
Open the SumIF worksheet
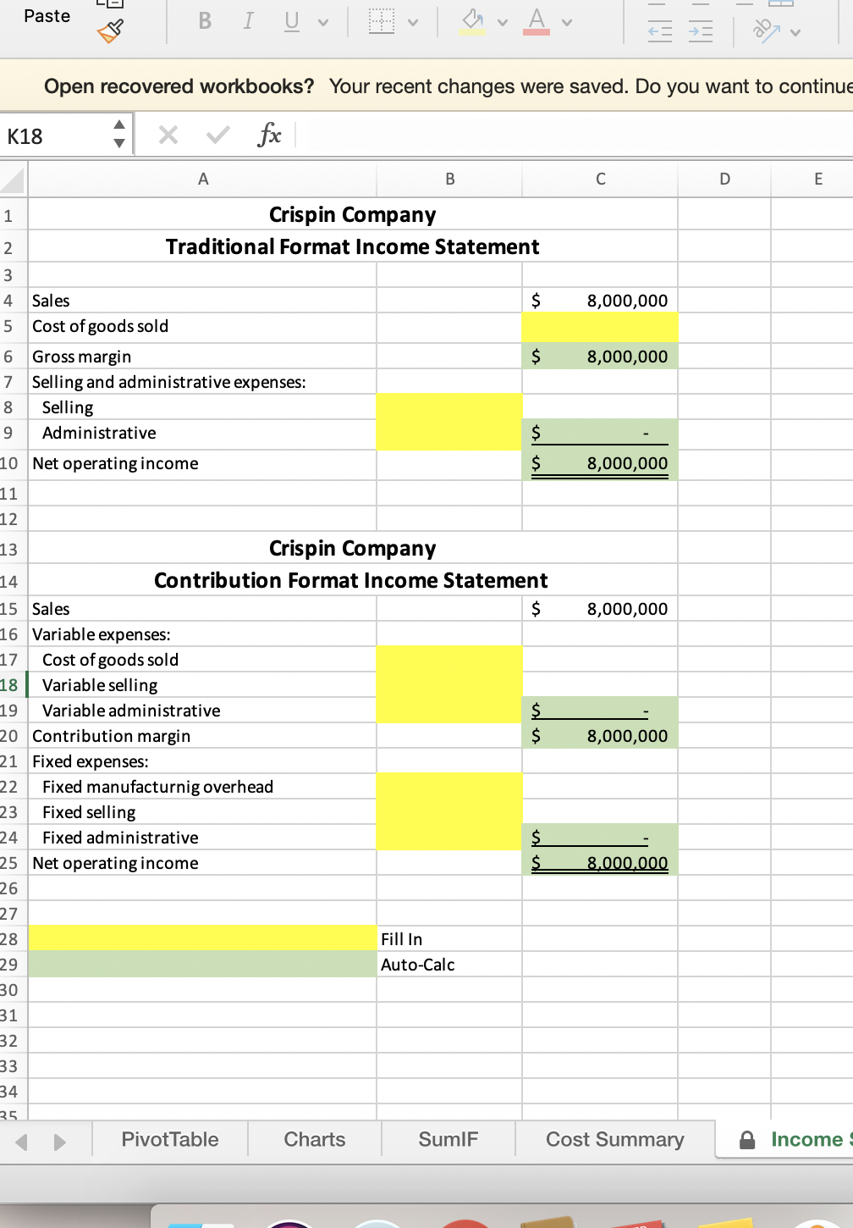448,1139
